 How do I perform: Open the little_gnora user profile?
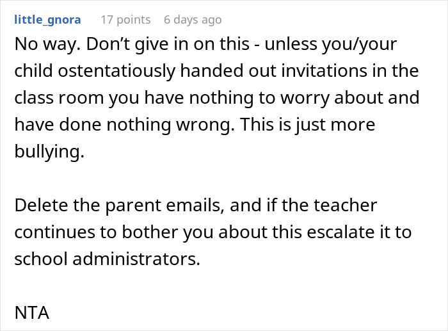(x=47, y=20)
